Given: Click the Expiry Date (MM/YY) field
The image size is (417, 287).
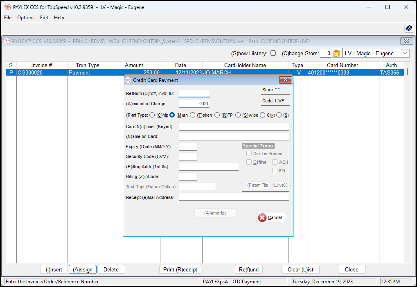Looking at the screenshot, I should [x=188, y=147].
